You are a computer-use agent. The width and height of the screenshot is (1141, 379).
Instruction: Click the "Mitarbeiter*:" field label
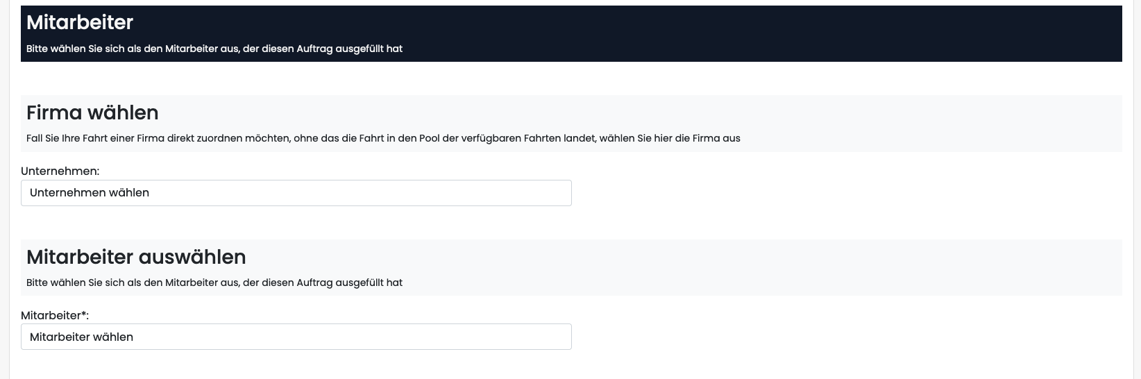coord(53,315)
